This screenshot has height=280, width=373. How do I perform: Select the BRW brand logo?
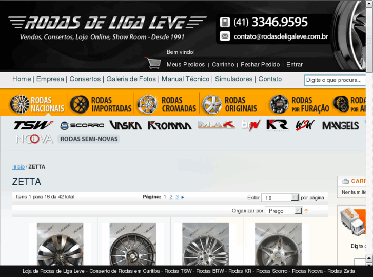[251, 125]
